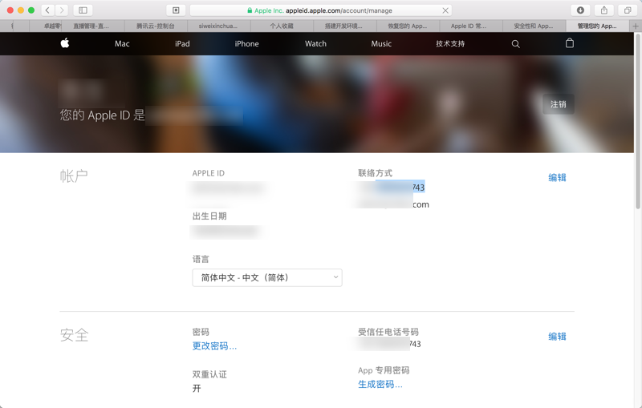Image resolution: width=642 pixels, height=408 pixels.
Task: Switch to the 个人收藏 tab
Action: coord(282,26)
